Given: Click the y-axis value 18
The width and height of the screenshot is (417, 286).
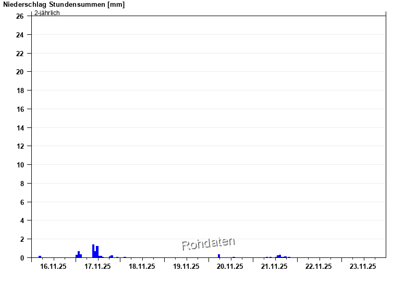Looking at the screenshot, I should point(20,90).
